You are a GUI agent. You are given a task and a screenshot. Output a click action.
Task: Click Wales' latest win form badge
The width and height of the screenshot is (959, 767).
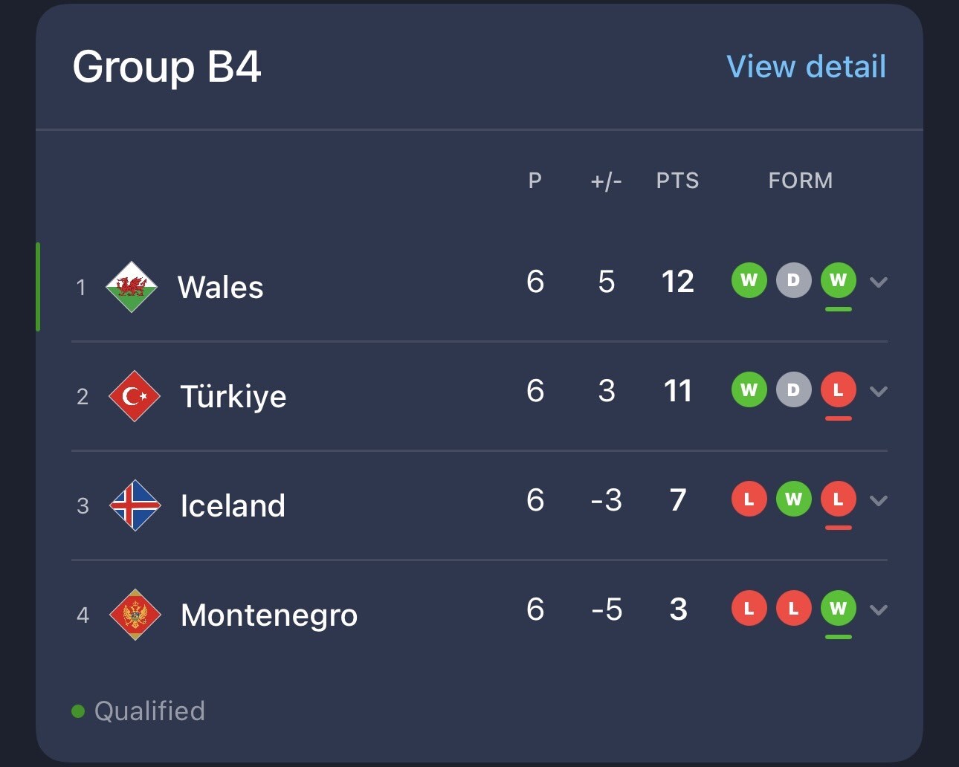coord(838,281)
